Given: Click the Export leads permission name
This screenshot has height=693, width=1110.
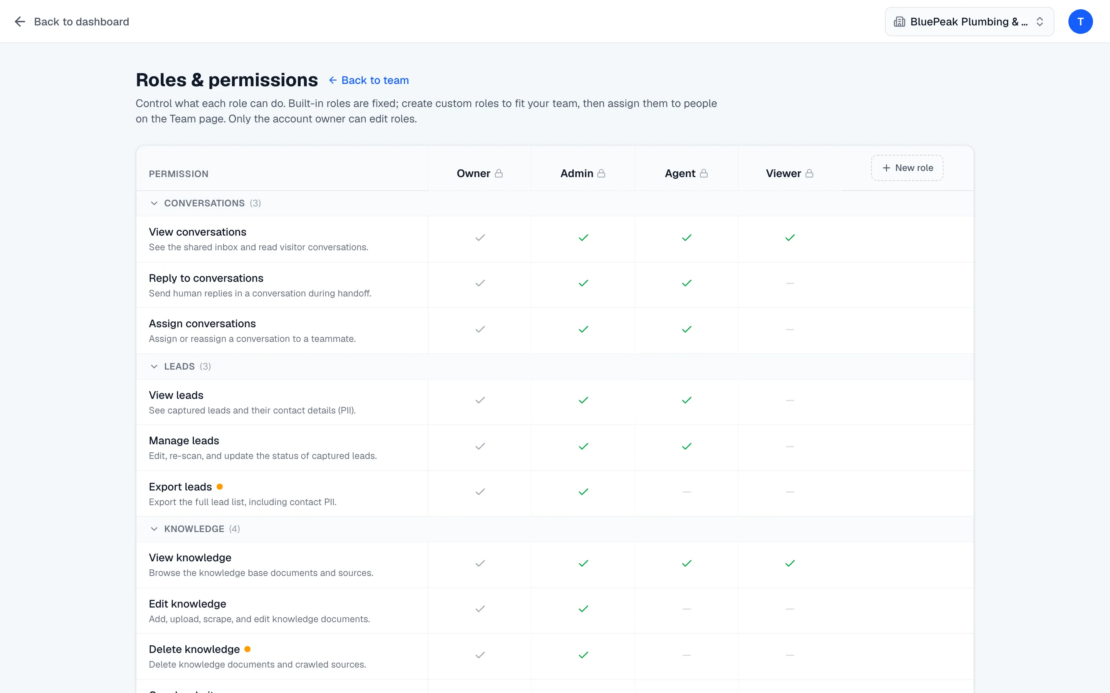Looking at the screenshot, I should click(x=180, y=487).
